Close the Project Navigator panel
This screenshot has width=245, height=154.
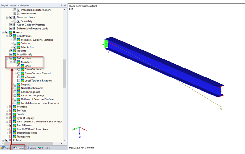click(x=65, y=5)
